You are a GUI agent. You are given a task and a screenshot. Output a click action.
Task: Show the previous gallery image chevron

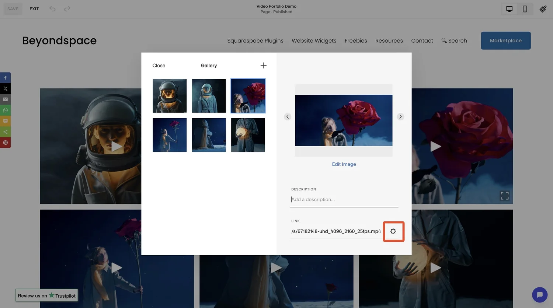pos(287,116)
